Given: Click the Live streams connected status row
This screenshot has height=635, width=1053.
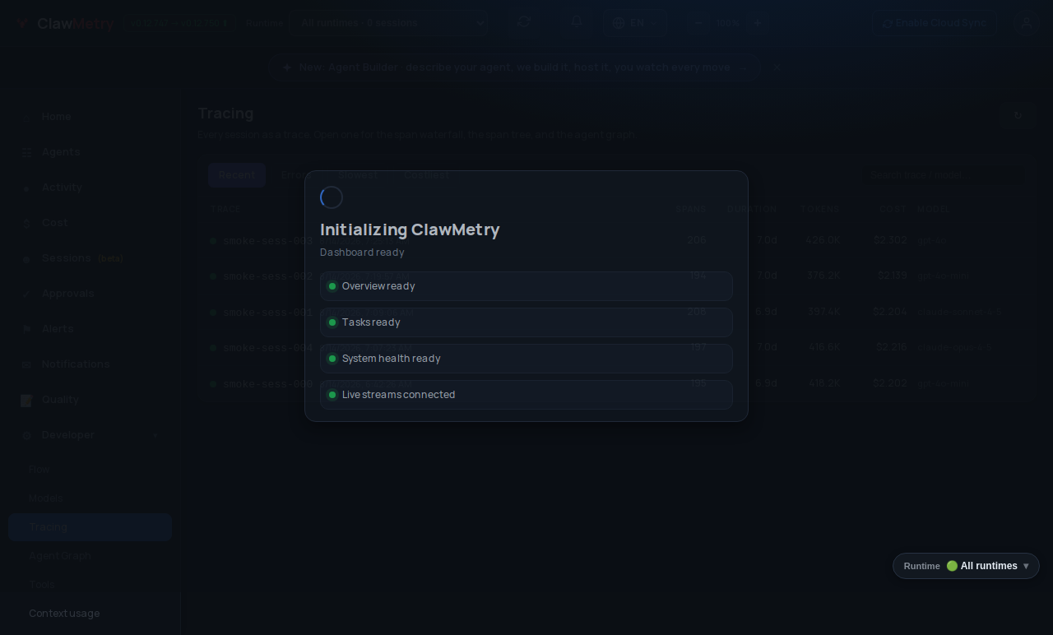Looking at the screenshot, I should [526, 395].
